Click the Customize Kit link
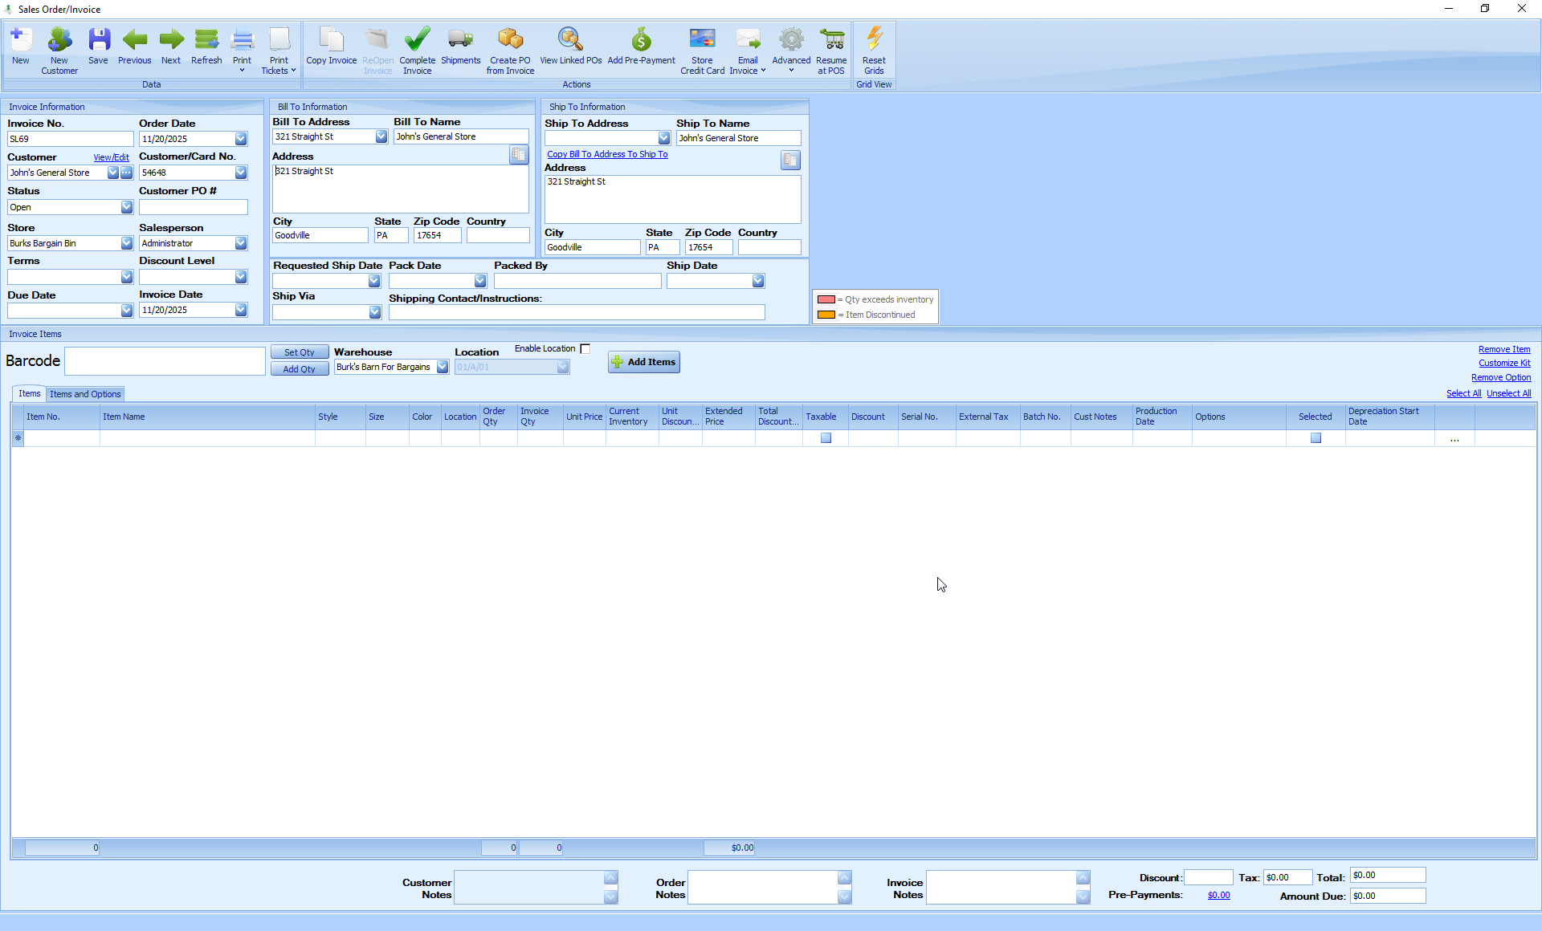The width and height of the screenshot is (1542, 931). pyautogui.click(x=1504, y=363)
